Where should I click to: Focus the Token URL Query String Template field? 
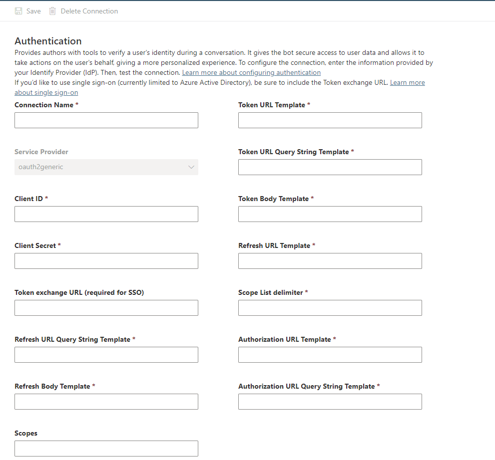pyautogui.click(x=330, y=167)
